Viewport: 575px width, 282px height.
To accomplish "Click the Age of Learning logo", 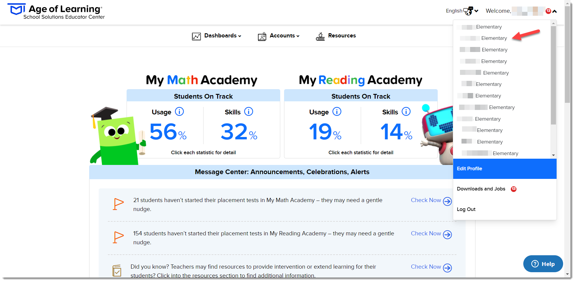I will [x=56, y=12].
